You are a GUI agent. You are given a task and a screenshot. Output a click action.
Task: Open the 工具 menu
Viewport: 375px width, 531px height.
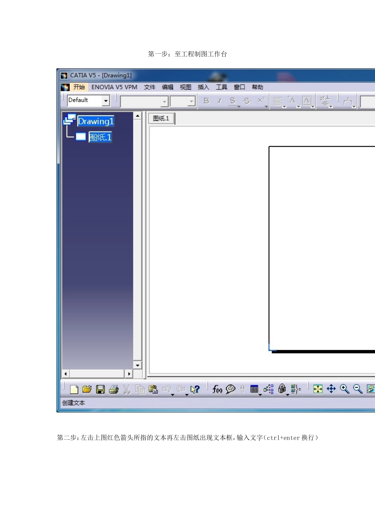pos(221,87)
